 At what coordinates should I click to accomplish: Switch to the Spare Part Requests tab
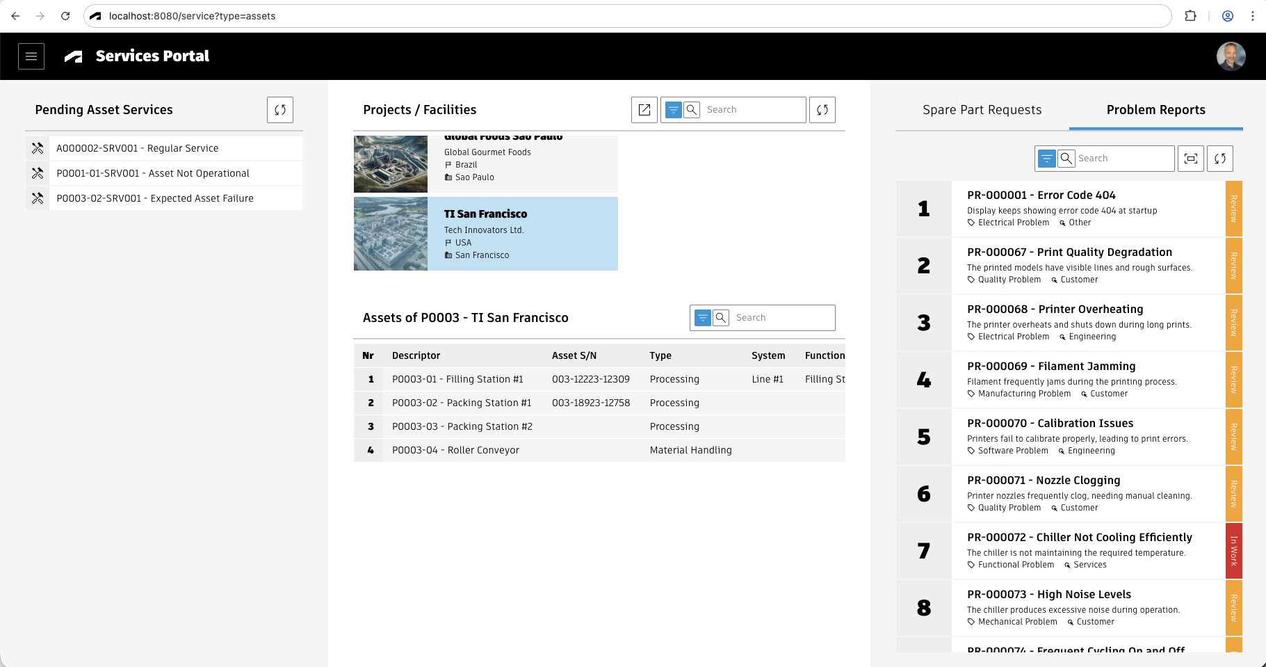(x=982, y=110)
